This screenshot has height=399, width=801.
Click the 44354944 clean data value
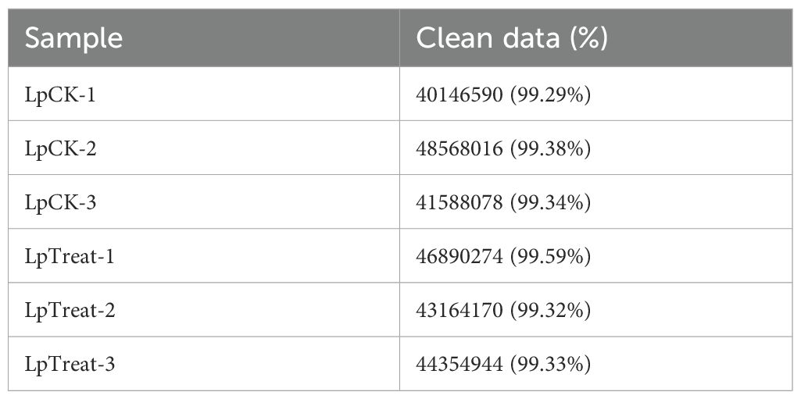click(460, 364)
